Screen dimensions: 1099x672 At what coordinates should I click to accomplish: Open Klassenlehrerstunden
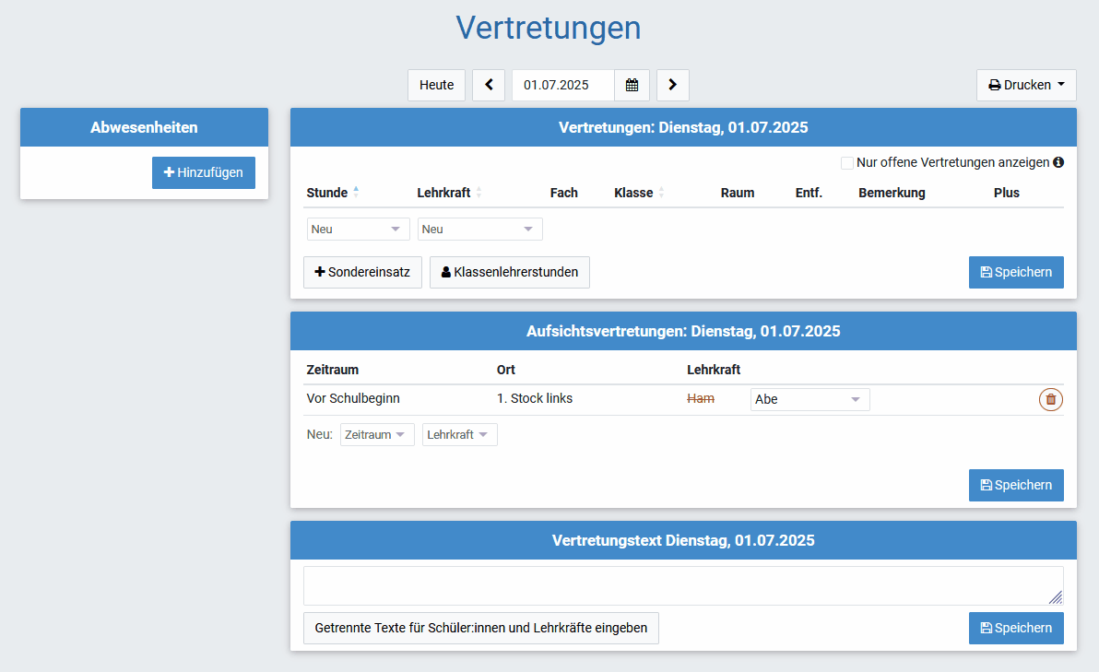coord(509,272)
